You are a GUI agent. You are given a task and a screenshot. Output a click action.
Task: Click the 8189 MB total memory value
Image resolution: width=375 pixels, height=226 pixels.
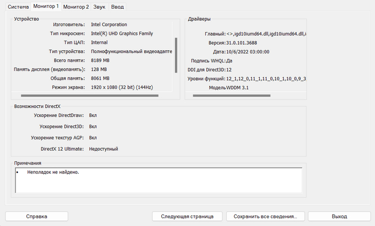[x=100, y=60]
